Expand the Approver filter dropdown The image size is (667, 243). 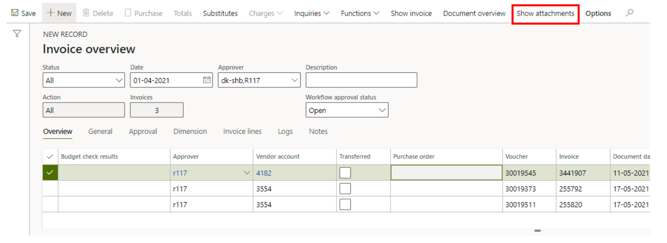click(295, 80)
